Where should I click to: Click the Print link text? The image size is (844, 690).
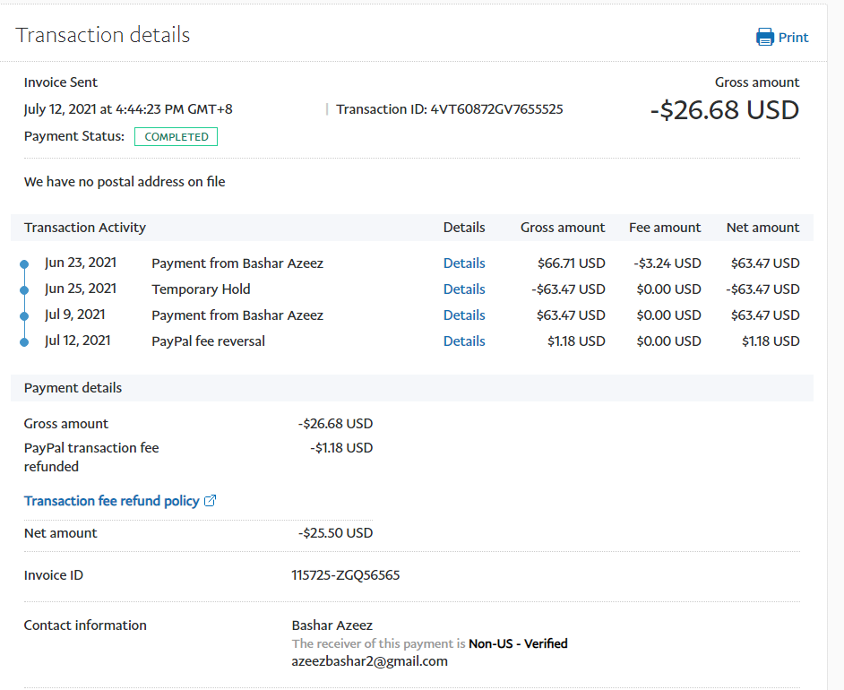point(793,38)
